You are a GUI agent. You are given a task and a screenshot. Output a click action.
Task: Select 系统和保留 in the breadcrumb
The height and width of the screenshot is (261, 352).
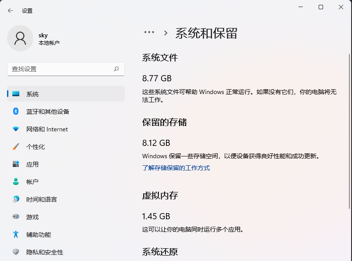[206, 33]
